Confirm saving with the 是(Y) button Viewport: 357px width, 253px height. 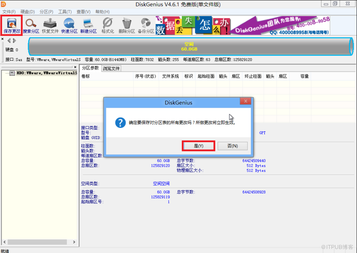tap(198, 146)
